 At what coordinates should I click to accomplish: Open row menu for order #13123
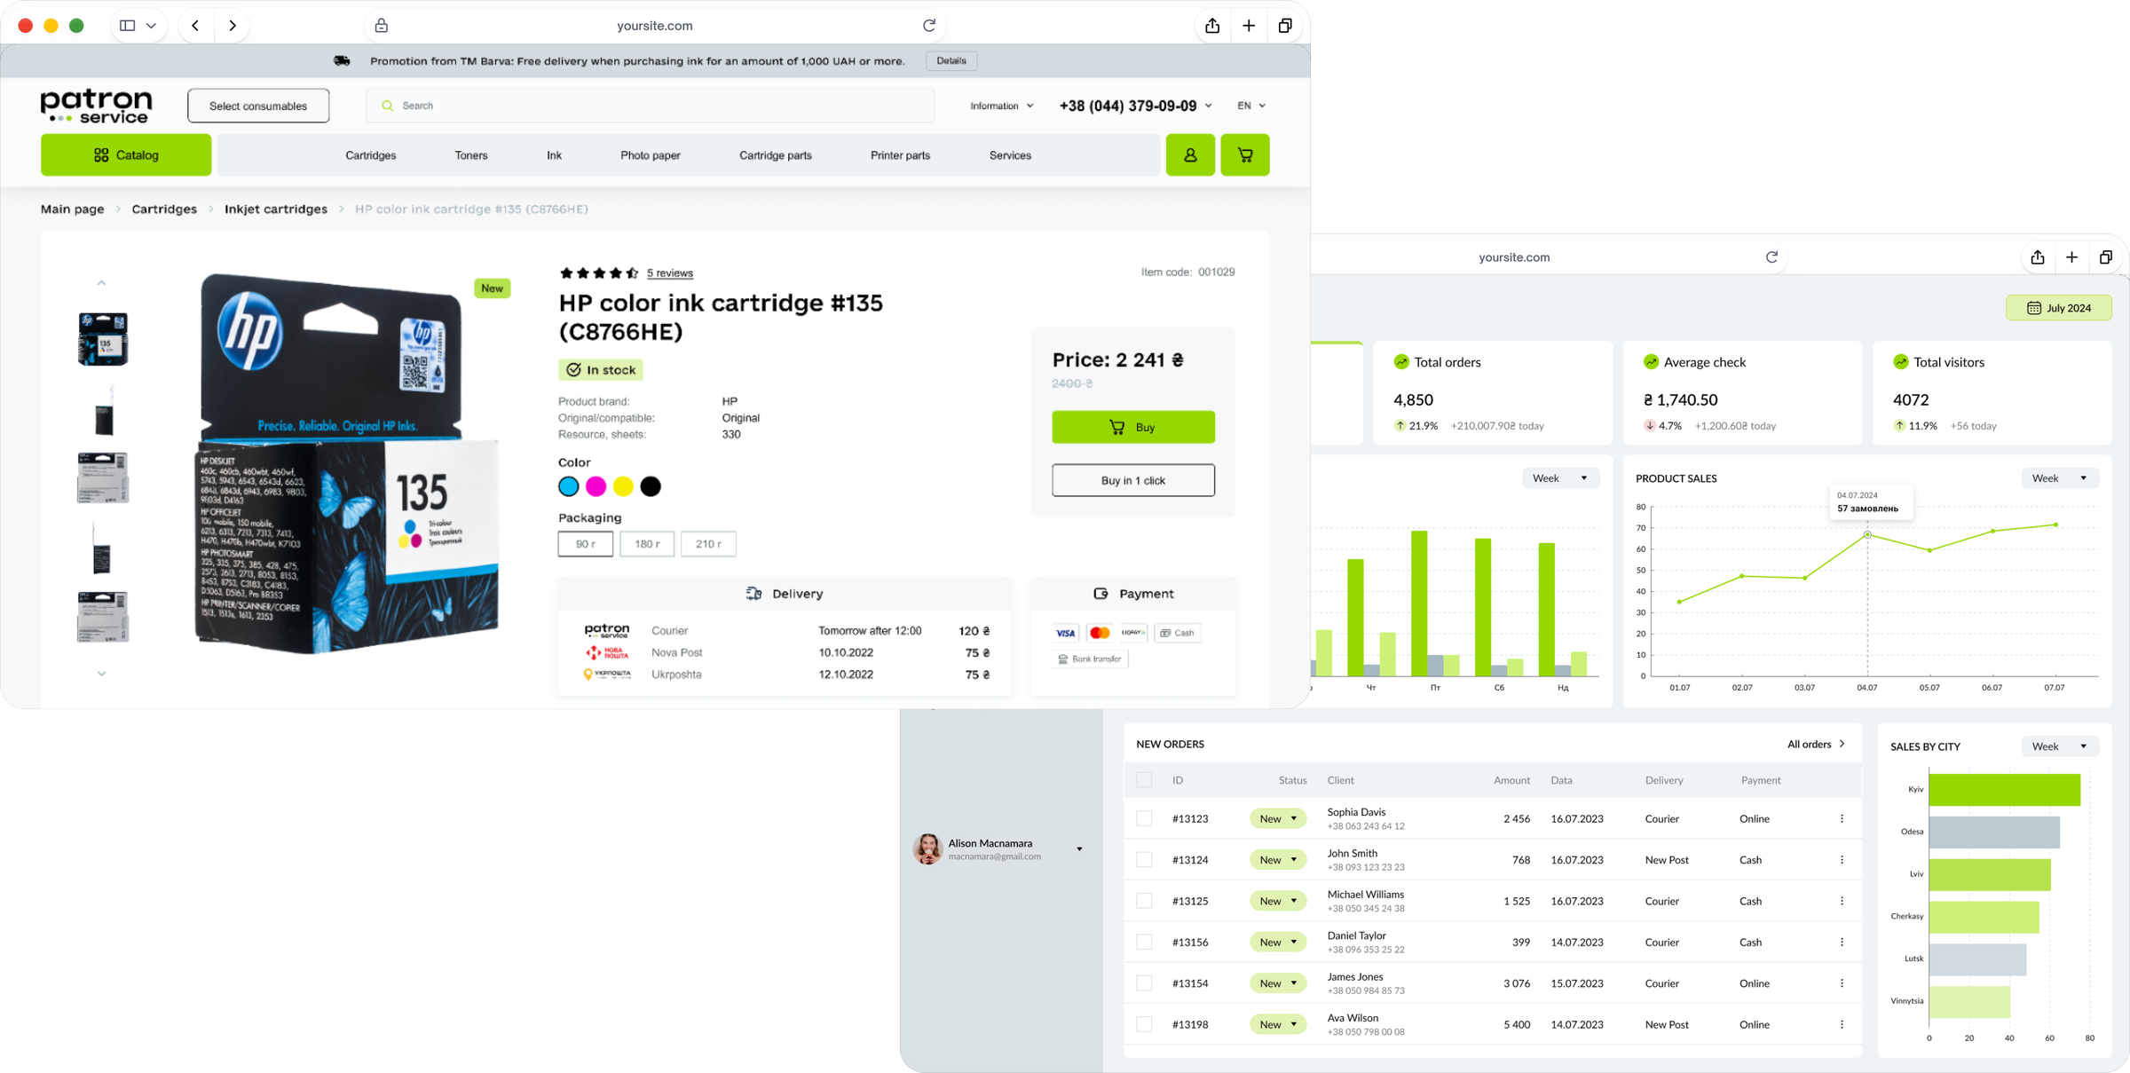pos(1842,818)
